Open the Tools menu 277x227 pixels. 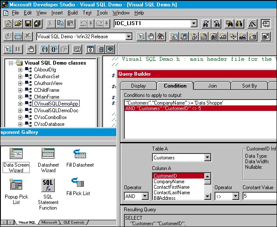click(x=102, y=13)
